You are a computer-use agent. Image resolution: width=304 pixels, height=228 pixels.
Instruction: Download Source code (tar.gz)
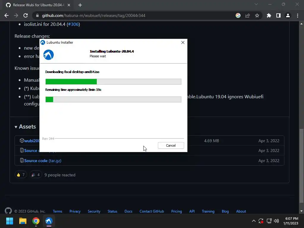click(x=43, y=161)
